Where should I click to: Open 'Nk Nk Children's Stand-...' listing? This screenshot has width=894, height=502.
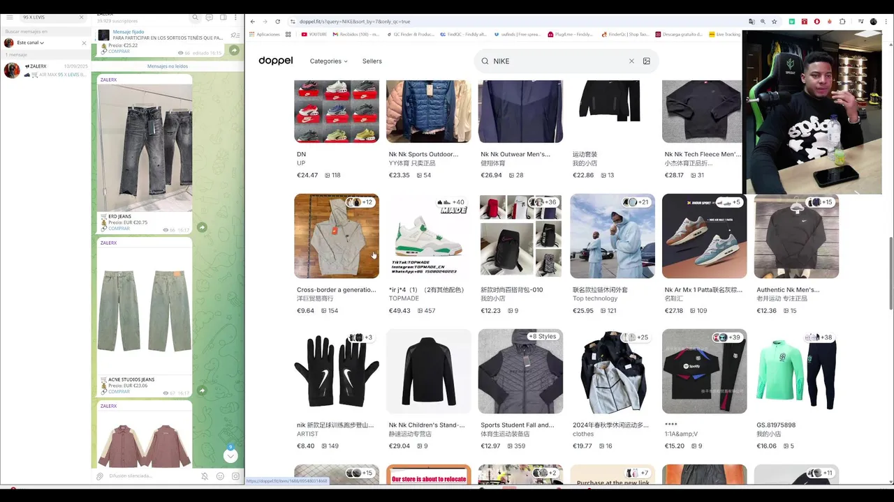pyautogui.click(x=427, y=425)
